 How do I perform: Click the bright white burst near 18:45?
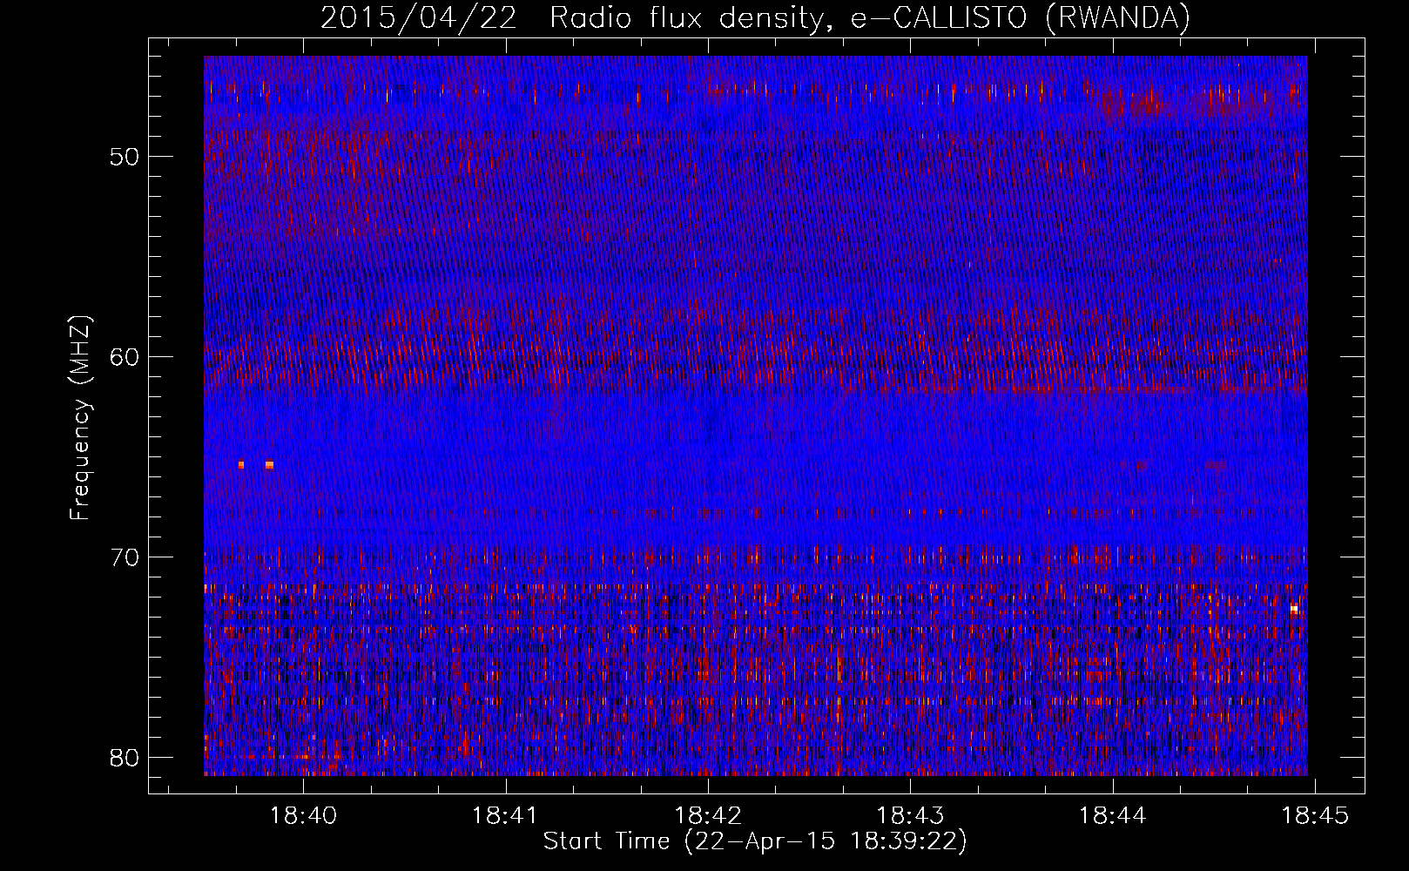[1294, 609]
